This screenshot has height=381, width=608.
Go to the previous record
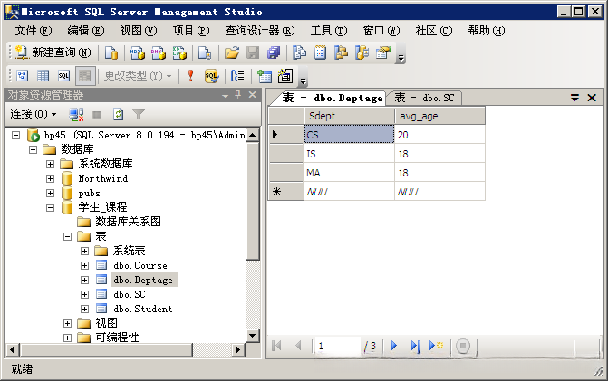pyautogui.click(x=298, y=346)
